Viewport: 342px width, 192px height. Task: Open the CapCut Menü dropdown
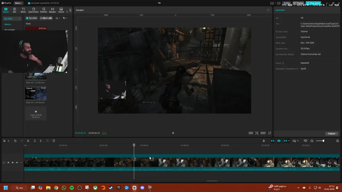point(18,3)
